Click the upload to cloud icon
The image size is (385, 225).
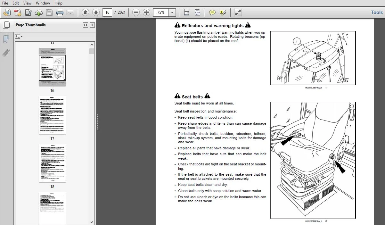pos(39,13)
